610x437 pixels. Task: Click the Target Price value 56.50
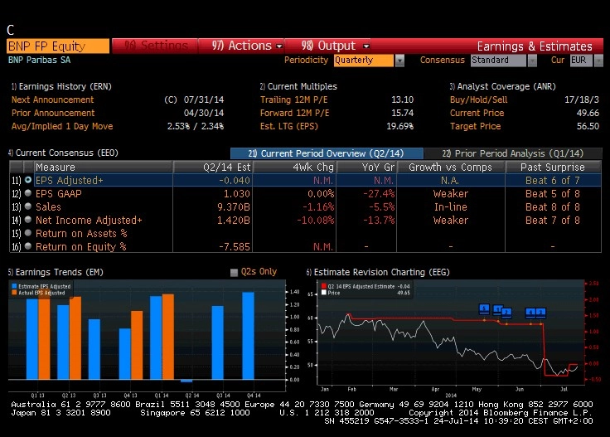click(588, 126)
